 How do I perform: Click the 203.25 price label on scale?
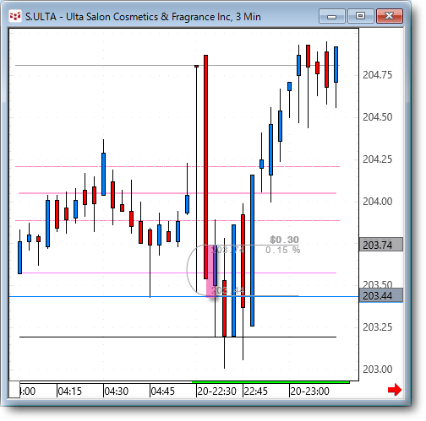pos(377,327)
